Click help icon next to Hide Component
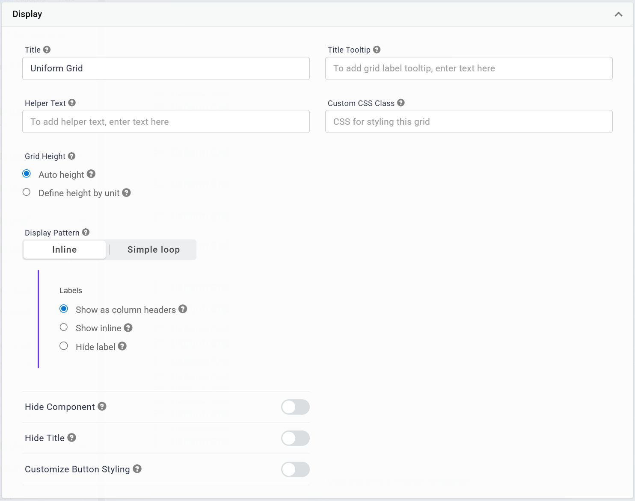 coord(102,407)
